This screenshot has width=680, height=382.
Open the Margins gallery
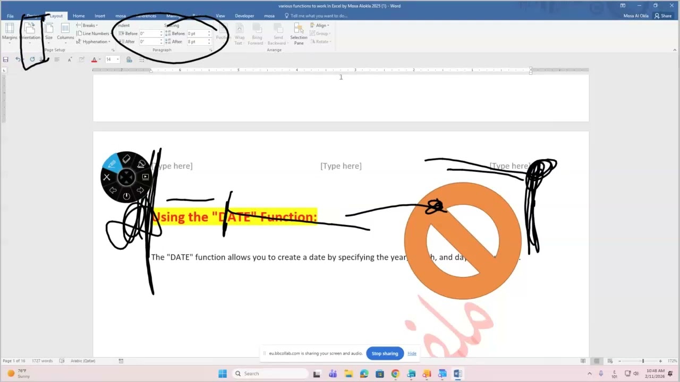[x=10, y=32]
